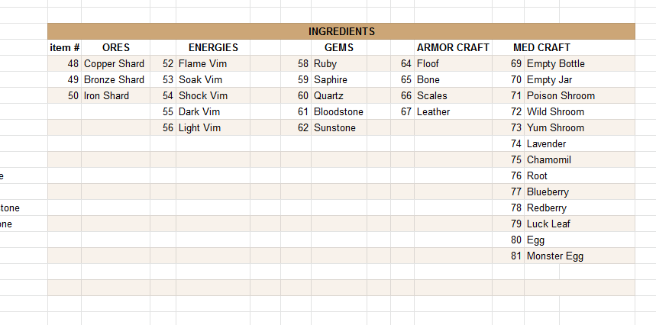This screenshot has height=325, width=656.
Task: Select the Bloodstone cell
Action: pyautogui.click(x=339, y=111)
